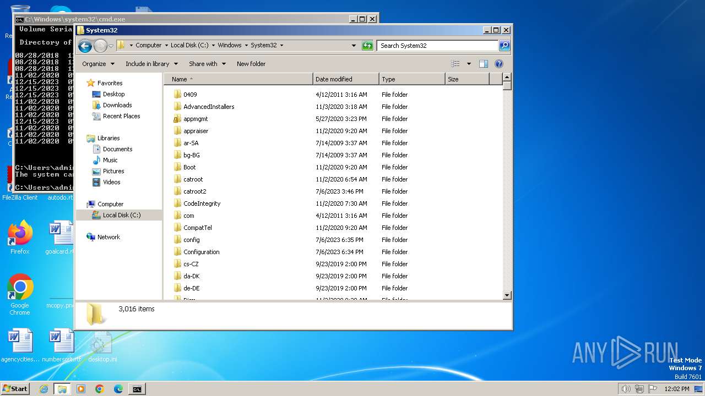The width and height of the screenshot is (705, 396).
Task: Open the recent pages dropdown beside Forward
Action: click(x=111, y=46)
